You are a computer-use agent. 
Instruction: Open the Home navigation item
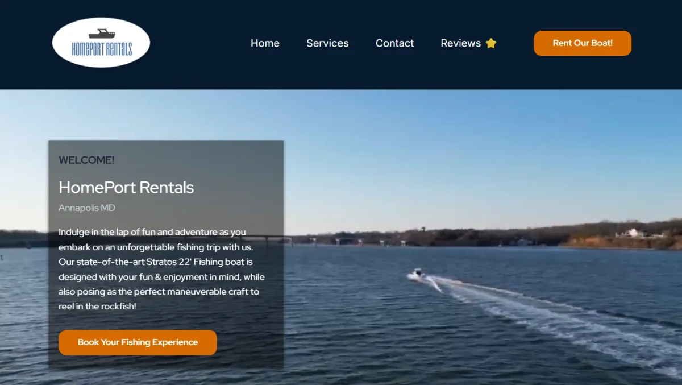[x=265, y=43]
